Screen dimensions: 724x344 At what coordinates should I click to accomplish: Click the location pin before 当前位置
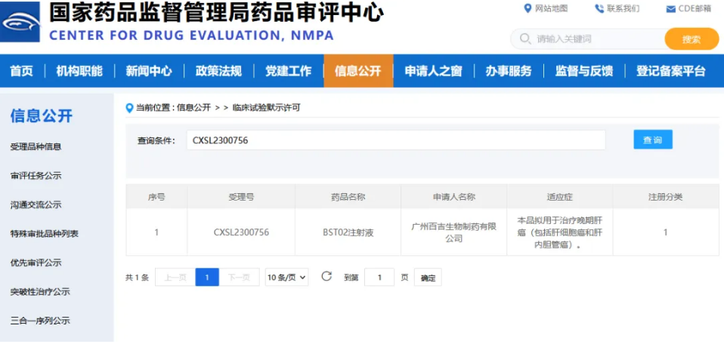click(130, 108)
